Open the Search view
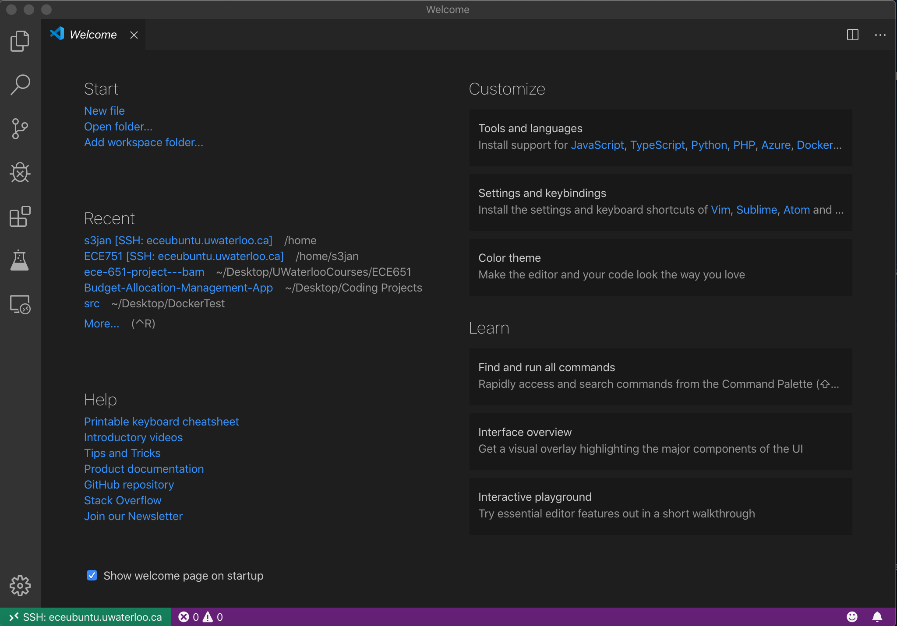Screen dimensions: 897x626 (20, 84)
